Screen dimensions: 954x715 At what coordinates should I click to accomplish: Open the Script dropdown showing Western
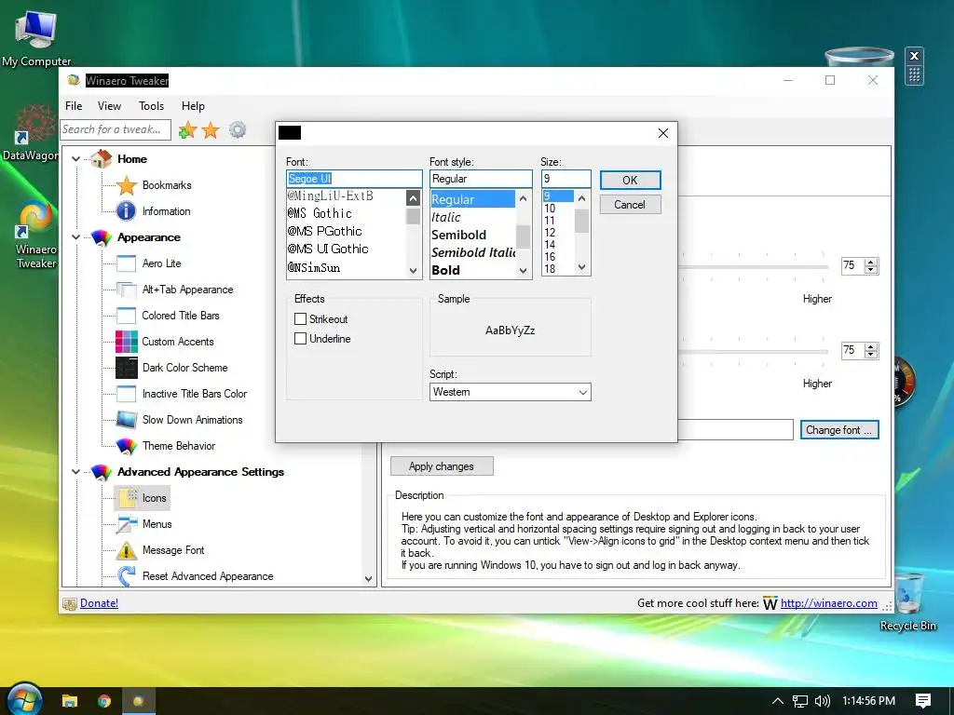point(510,392)
